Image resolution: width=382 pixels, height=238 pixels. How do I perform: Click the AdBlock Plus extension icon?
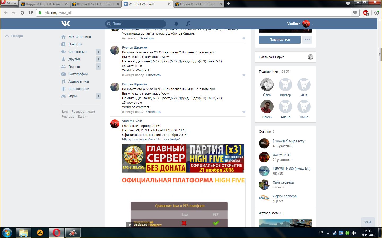pyautogui.click(x=366, y=13)
